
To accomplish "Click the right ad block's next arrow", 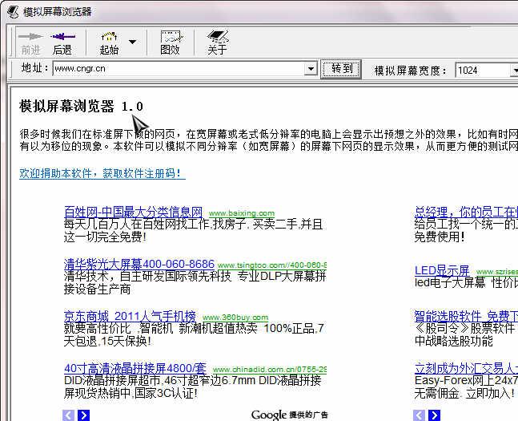I will (435, 415).
